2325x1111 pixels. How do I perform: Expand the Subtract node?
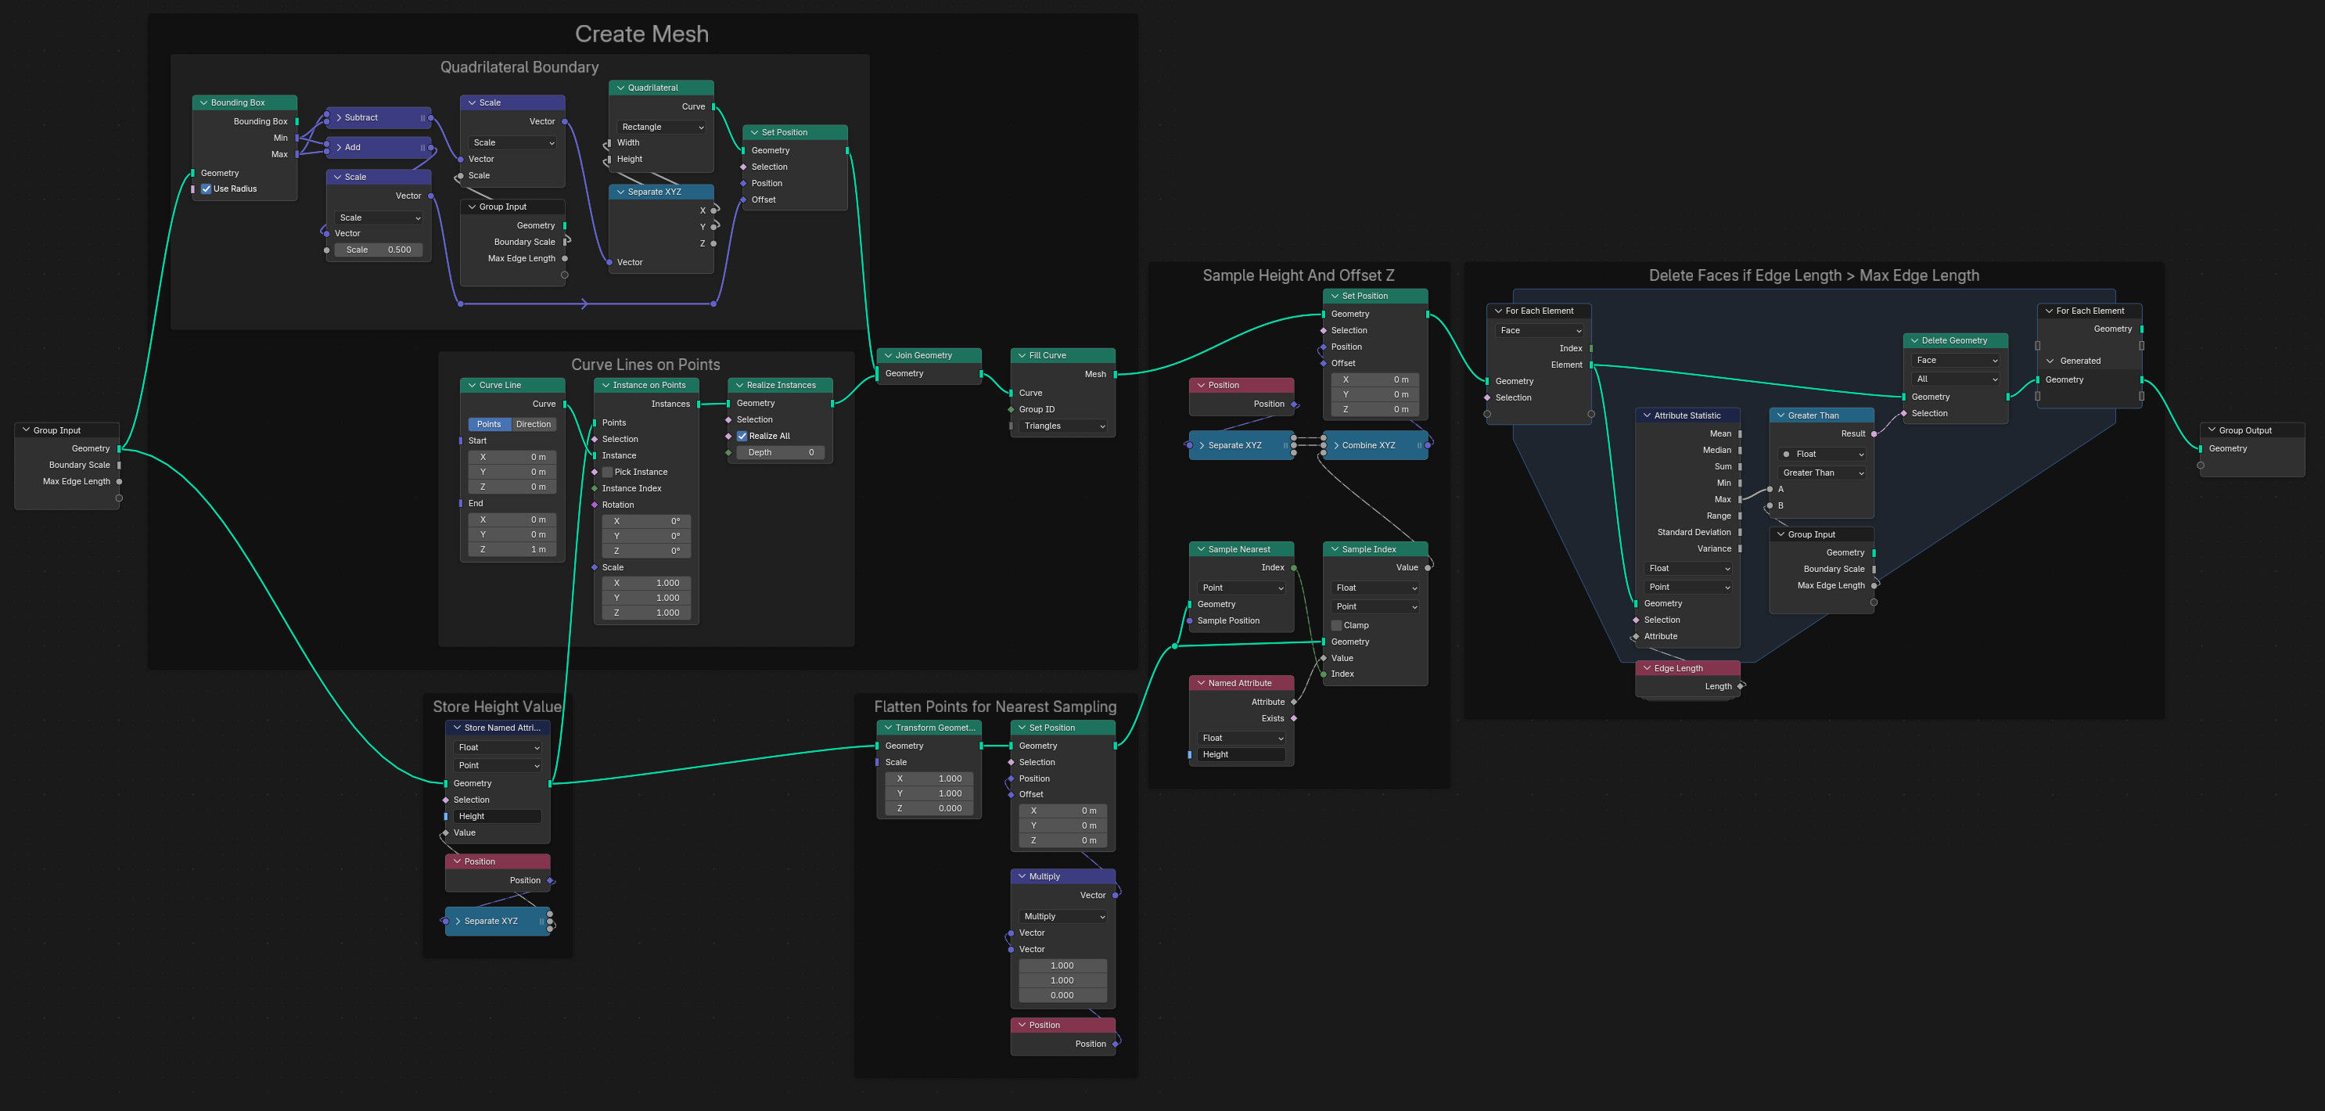[339, 118]
